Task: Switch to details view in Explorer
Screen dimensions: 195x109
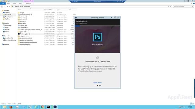Action: [191, 104]
